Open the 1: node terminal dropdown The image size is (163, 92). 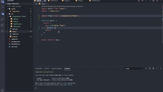(x=133, y=68)
